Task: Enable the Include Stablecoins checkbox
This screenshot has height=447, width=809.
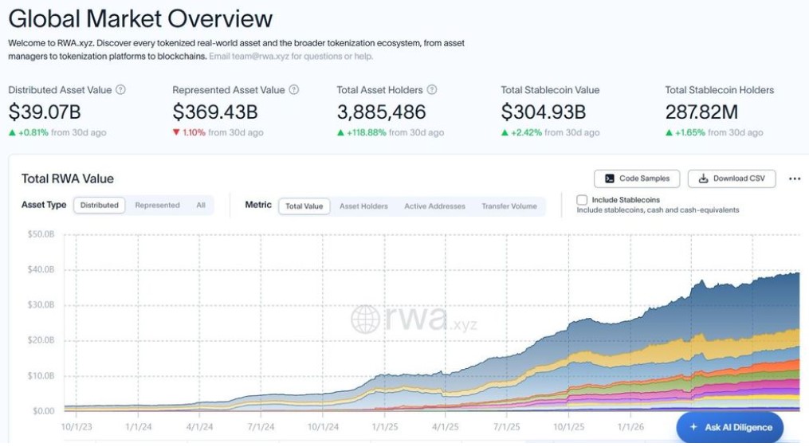Action: click(x=582, y=200)
